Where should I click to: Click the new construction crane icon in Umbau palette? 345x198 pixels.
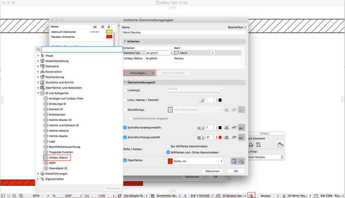(258, 145)
